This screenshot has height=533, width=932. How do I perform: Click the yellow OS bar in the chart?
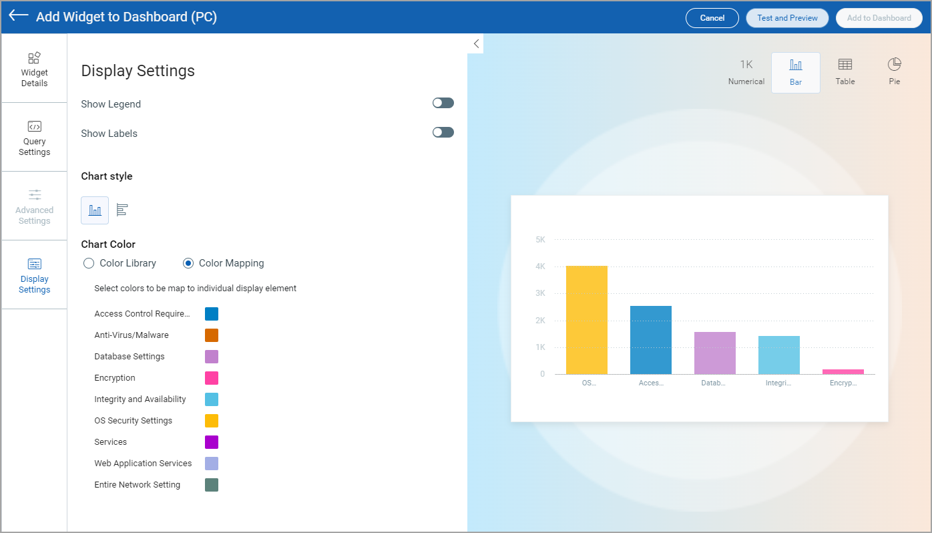(587, 320)
